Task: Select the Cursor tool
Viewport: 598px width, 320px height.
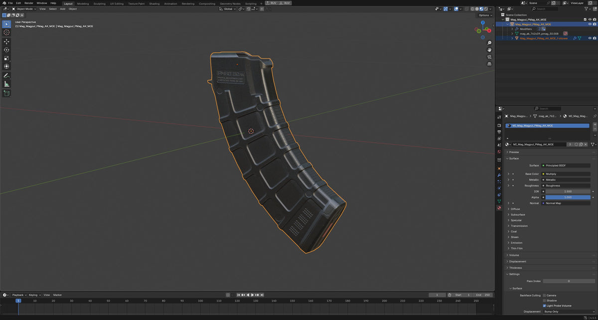Action: [x=6, y=32]
